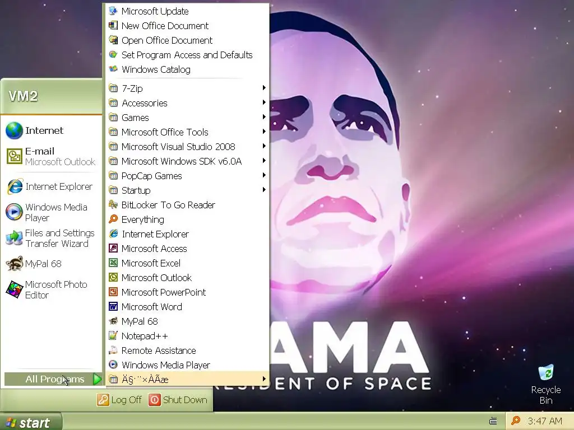Click 'Microsoft Office Tools' folder label
This screenshot has width=574, height=430.
point(165,132)
